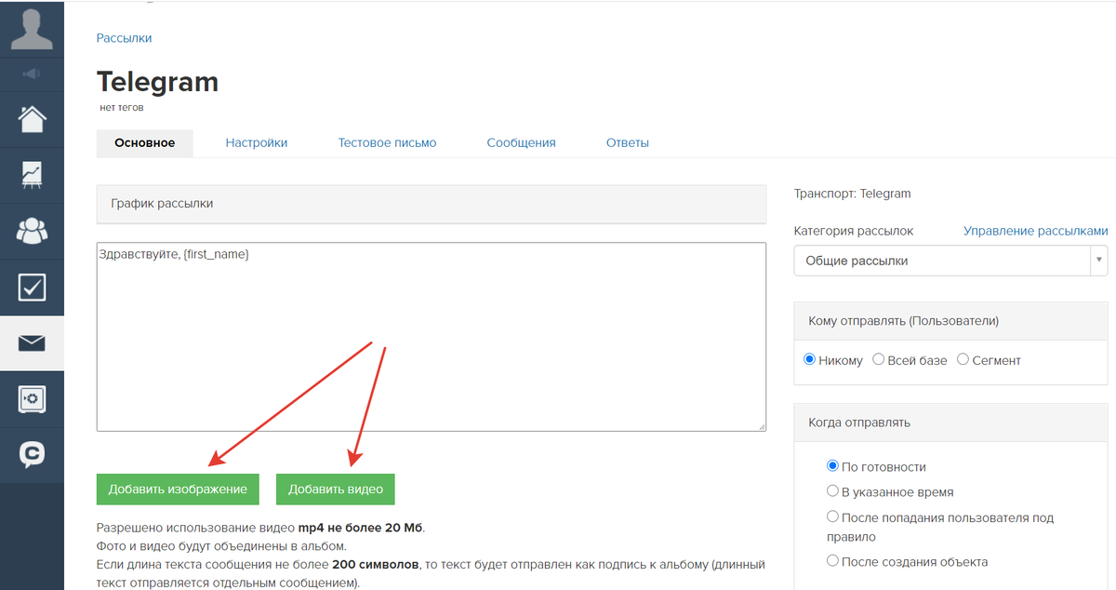Click into the message text area

coord(431,337)
